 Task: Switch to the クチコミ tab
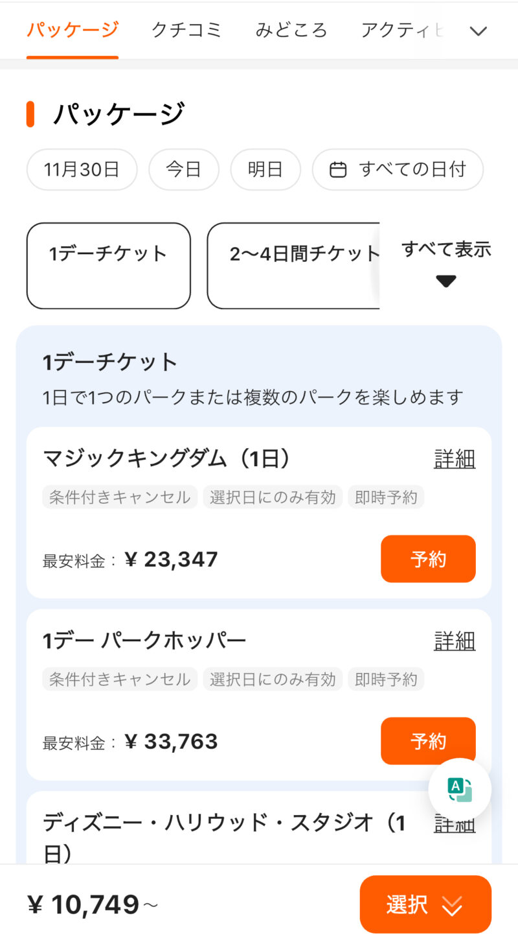click(x=186, y=30)
